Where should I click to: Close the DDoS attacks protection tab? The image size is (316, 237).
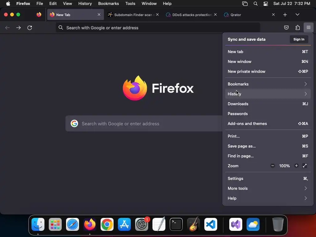(x=215, y=15)
